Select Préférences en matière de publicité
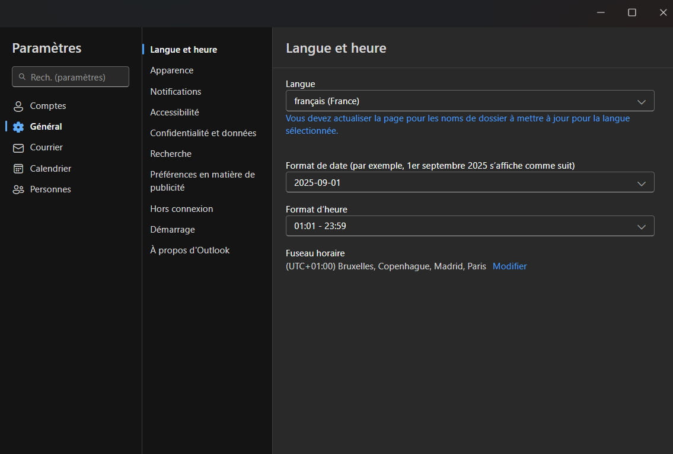 (202, 181)
